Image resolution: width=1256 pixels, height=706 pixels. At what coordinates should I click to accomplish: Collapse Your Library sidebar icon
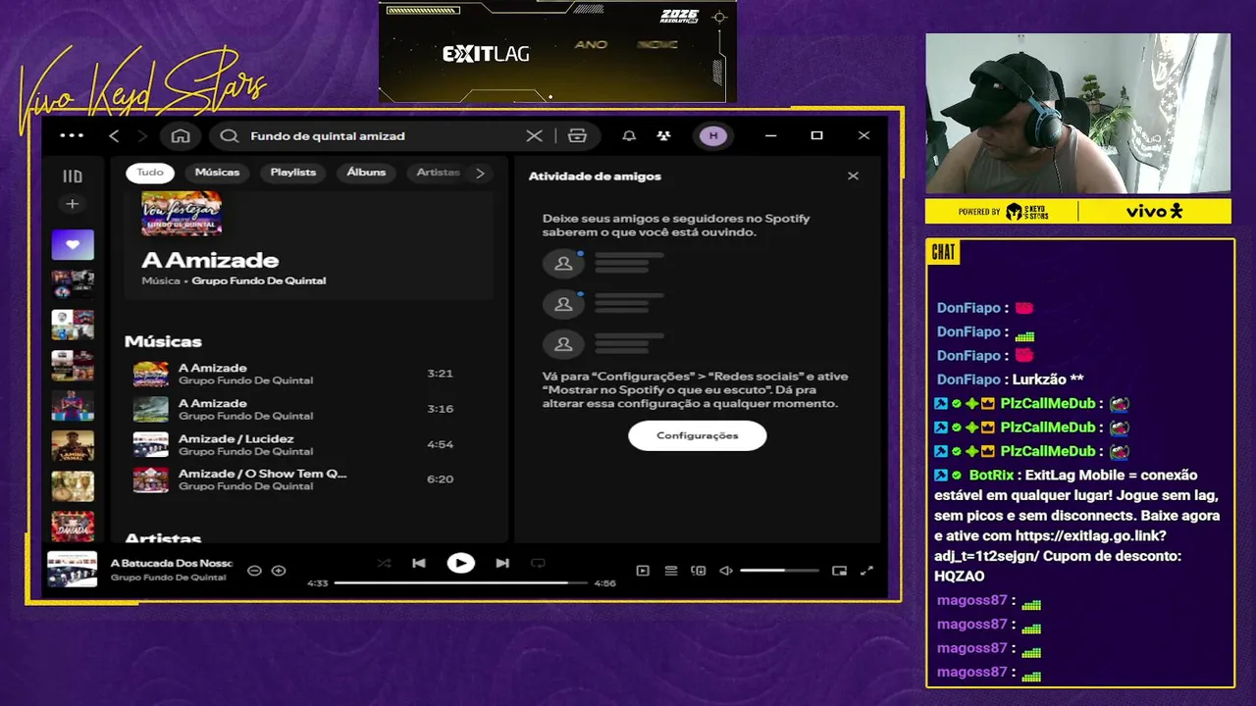coord(73,176)
